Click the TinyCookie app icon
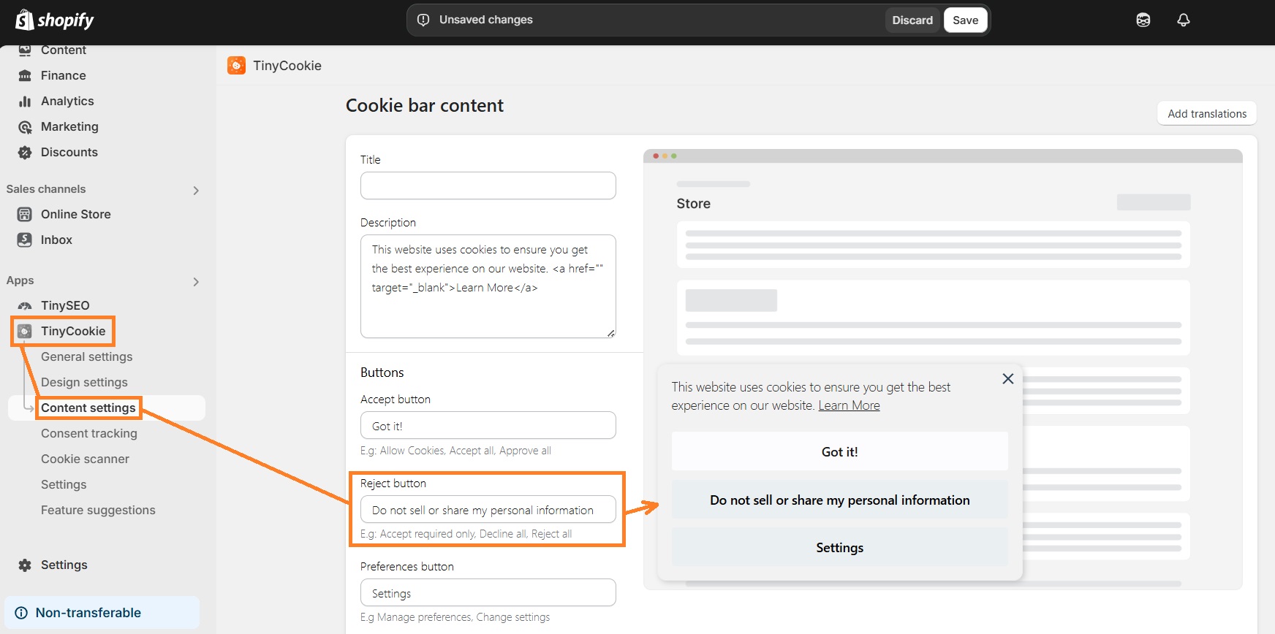Screen dimensions: 1275x634 (24, 331)
